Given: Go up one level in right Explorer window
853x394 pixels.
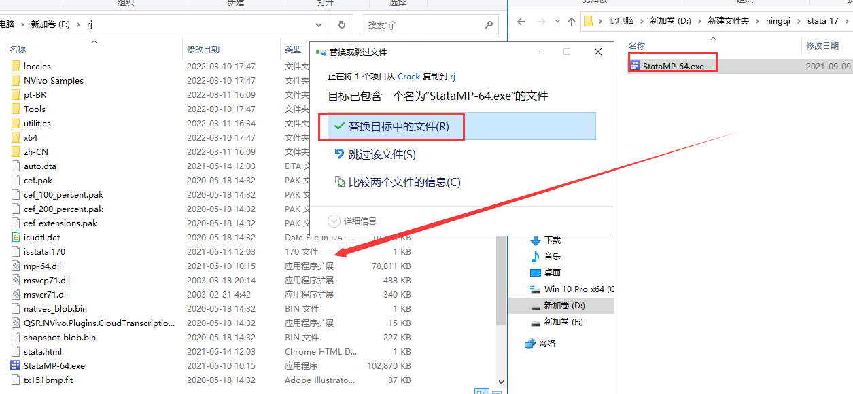Looking at the screenshot, I should (572, 21).
